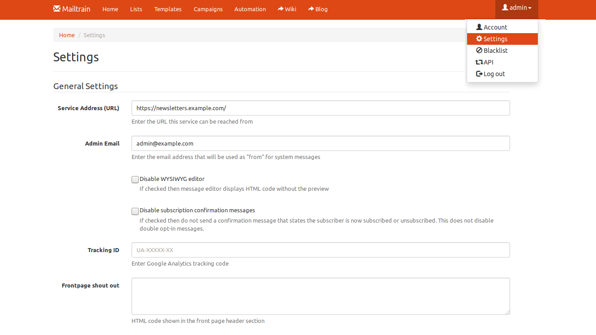
Task: Select Log out in the dropdown
Action: 502,74
